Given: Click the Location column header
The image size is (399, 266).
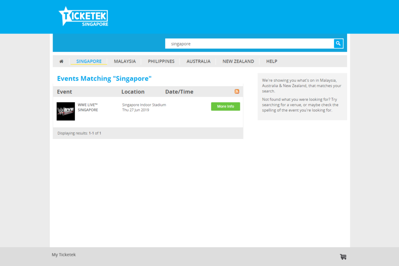Looking at the screenshot, I should point(133,92).
